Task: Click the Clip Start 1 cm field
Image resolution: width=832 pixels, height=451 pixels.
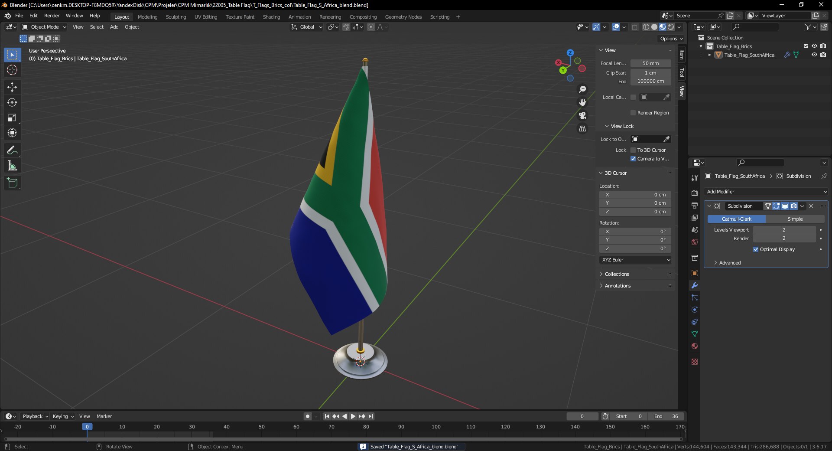Action: pos(650,73)
